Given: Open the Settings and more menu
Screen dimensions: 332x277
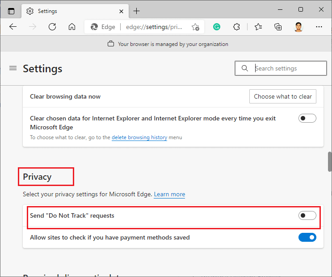Looking at the screenshot, I should click(319, 27).
